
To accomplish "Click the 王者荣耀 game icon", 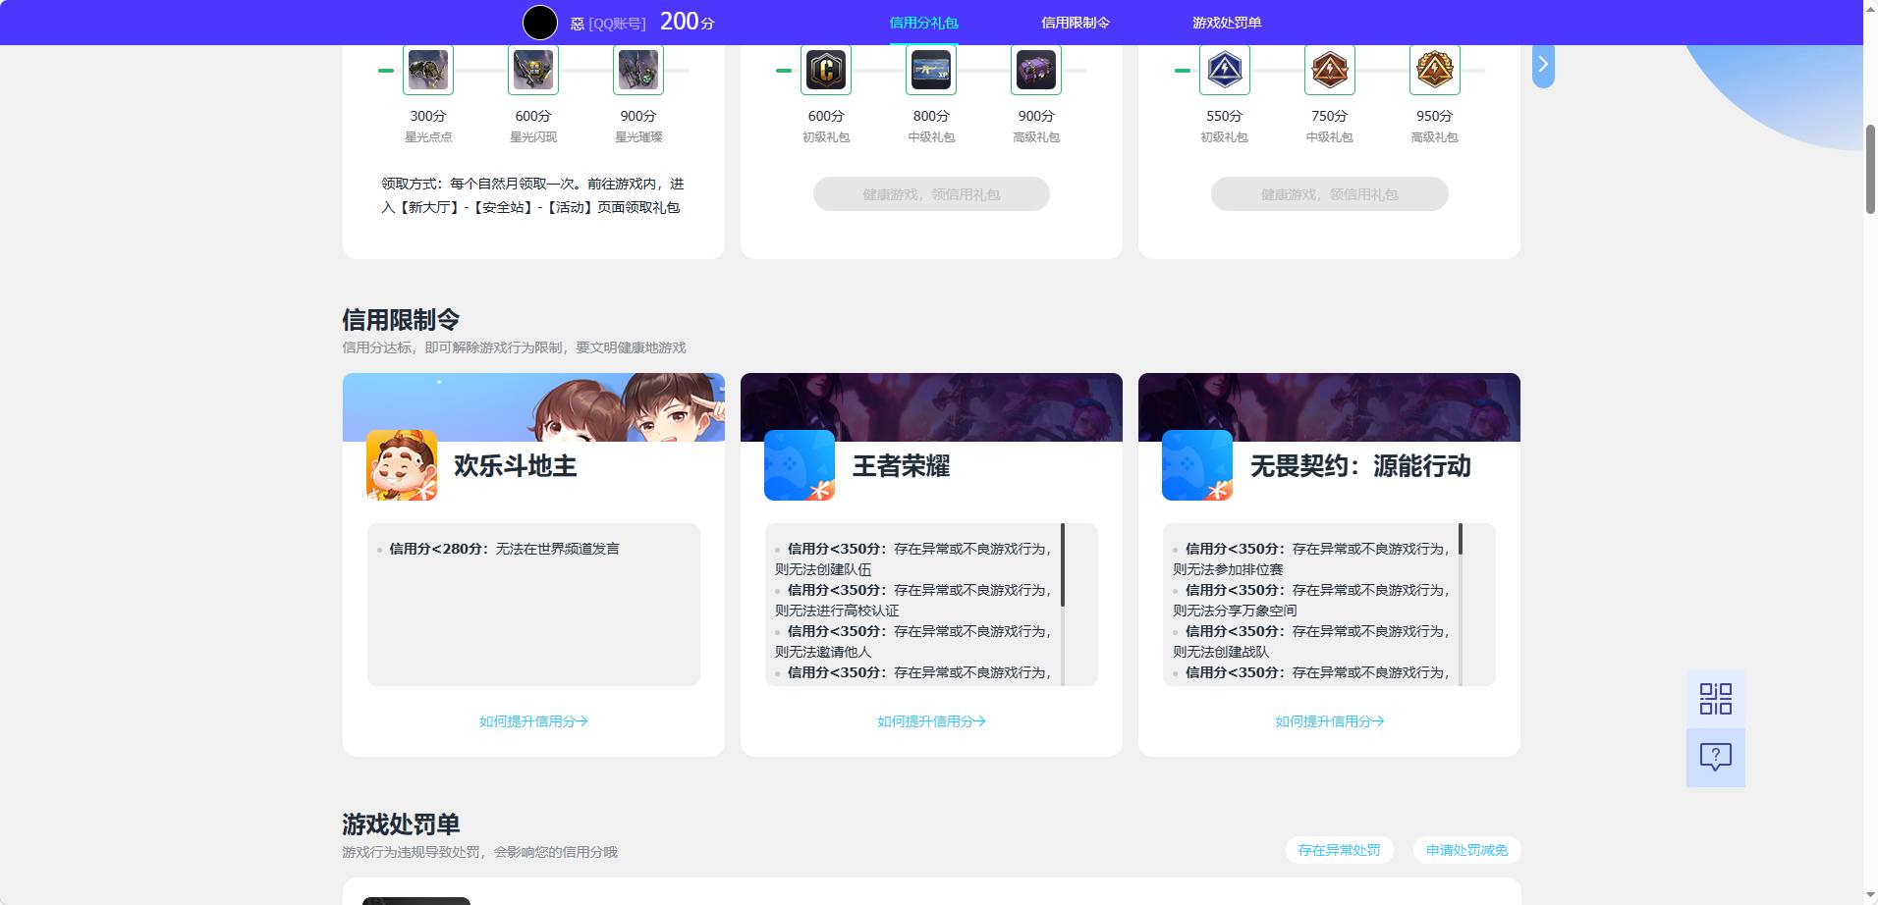I will [x=800, y=465].
